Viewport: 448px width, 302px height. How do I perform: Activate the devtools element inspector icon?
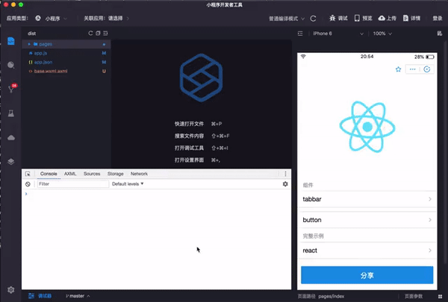click(28, 174)
